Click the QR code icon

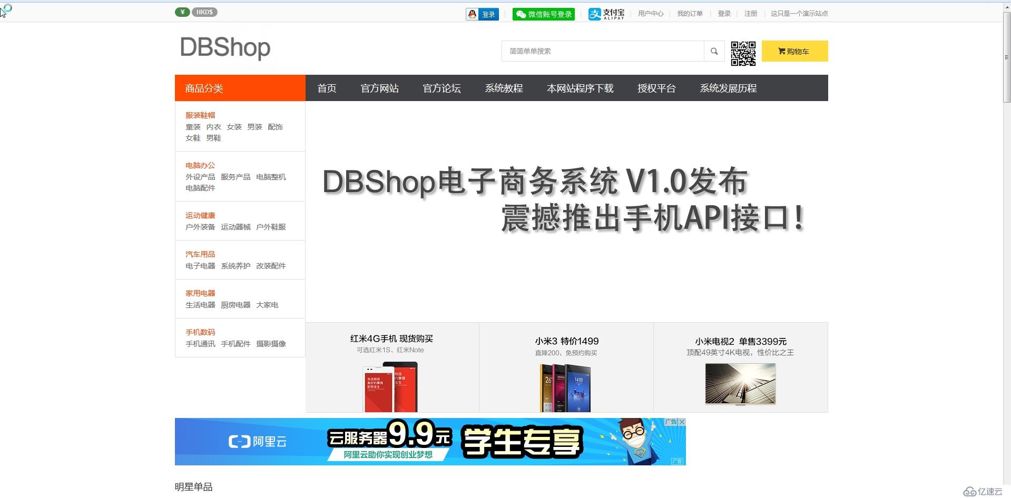(743, 53)
